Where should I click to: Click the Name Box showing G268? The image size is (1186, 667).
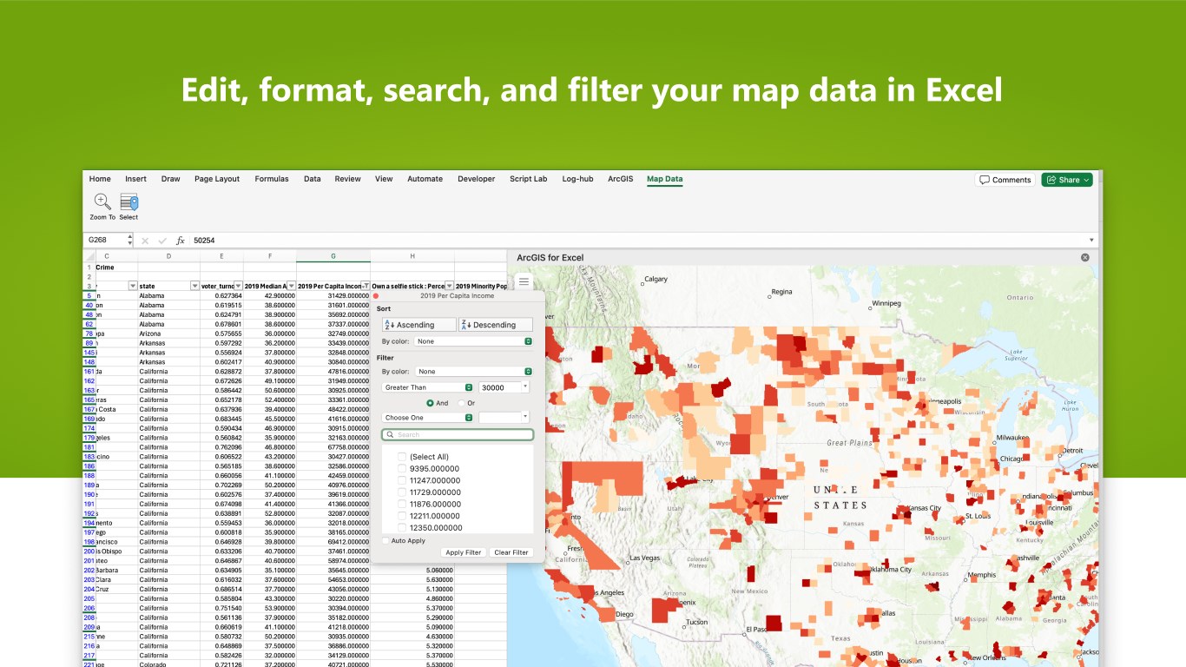point(107,241)
